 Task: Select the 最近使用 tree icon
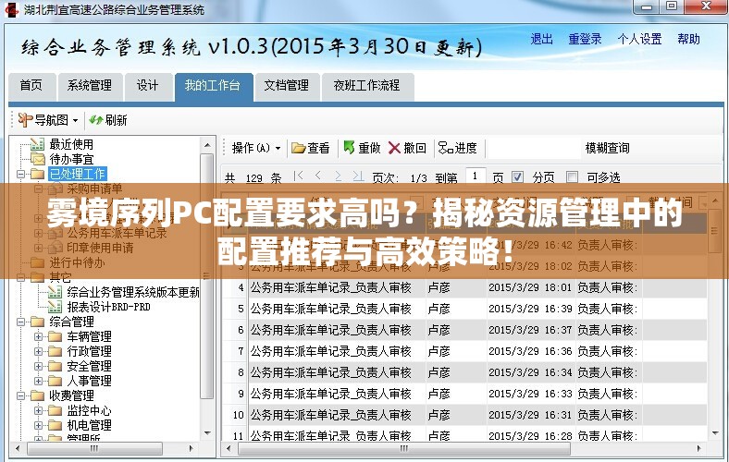(x=38, y=144)
